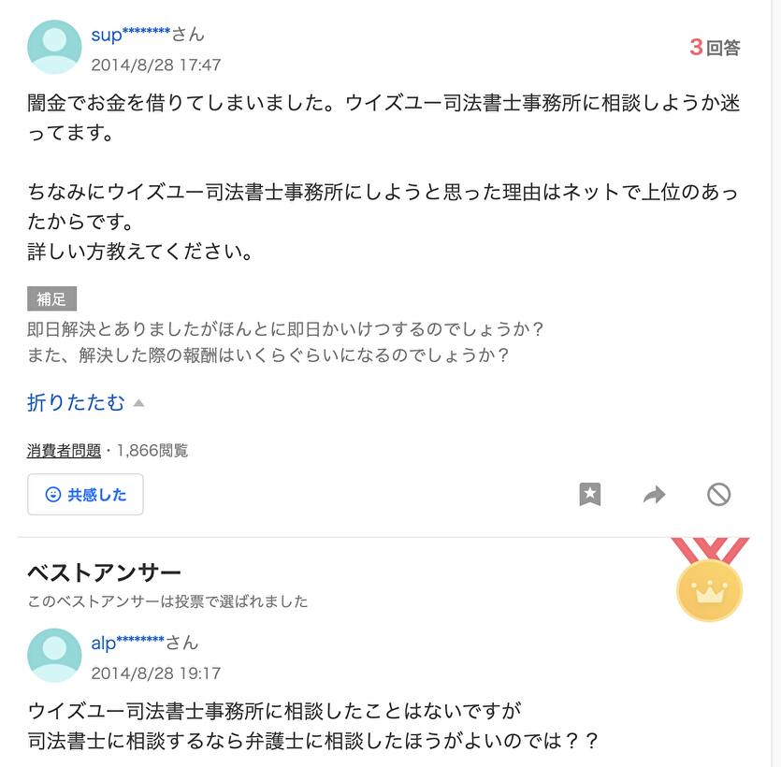Share the question using the arrow icon
The height and width of the screenshot is (767, 781).
654,495
